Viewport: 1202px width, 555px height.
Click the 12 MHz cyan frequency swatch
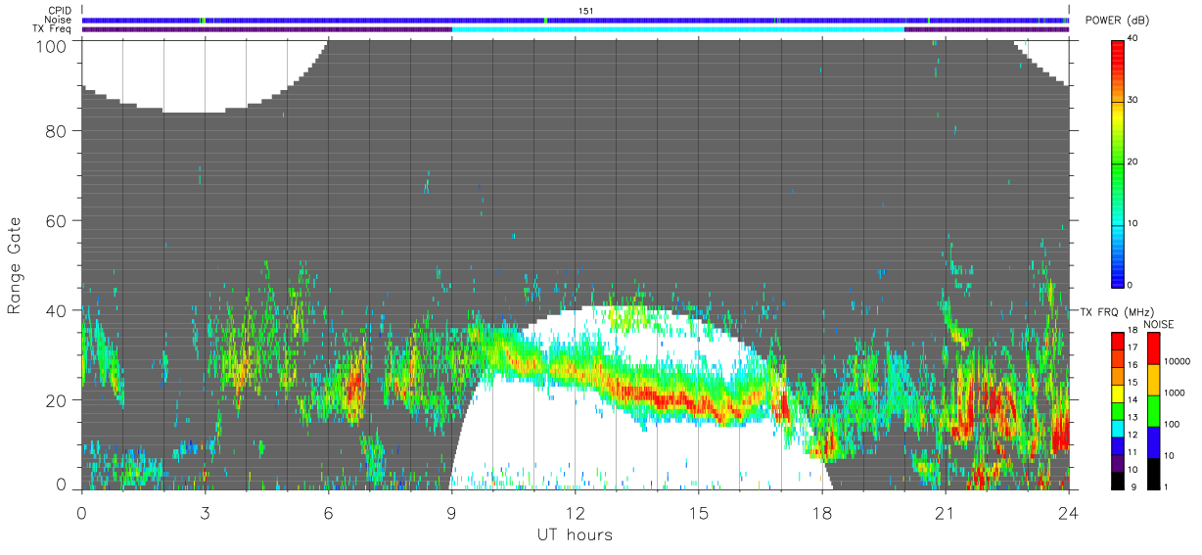(1118, 430)
